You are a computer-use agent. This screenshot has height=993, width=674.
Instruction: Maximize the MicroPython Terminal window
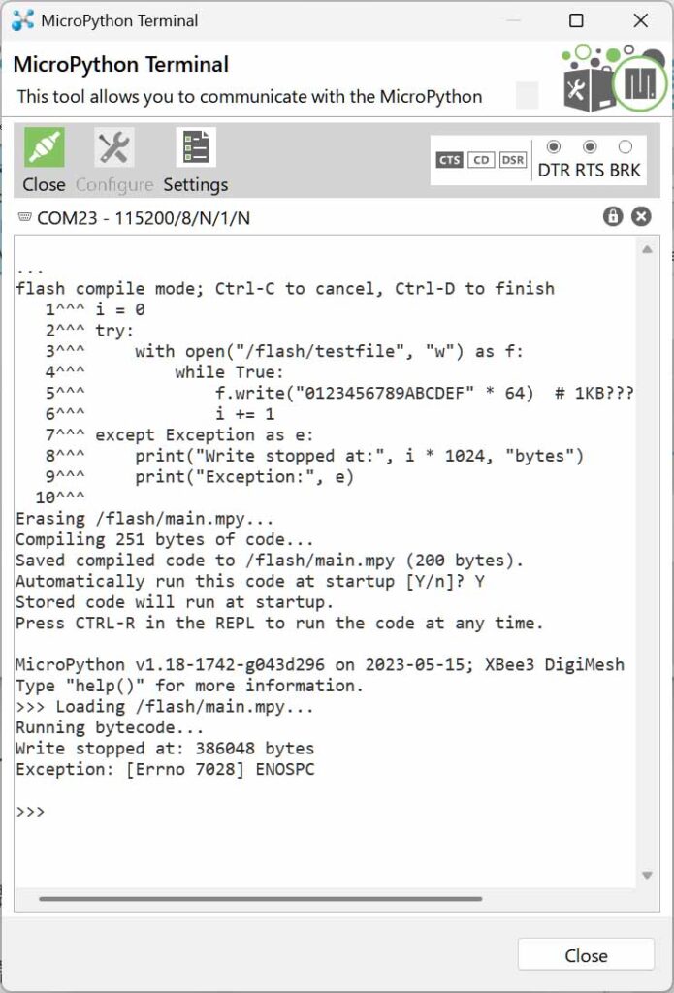tap(576, 21)
